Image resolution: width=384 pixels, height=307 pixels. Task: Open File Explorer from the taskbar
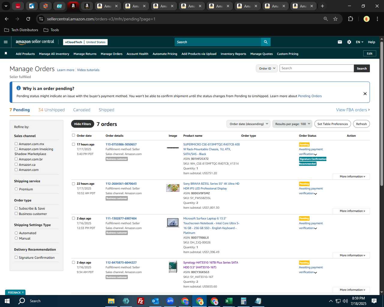111,301
